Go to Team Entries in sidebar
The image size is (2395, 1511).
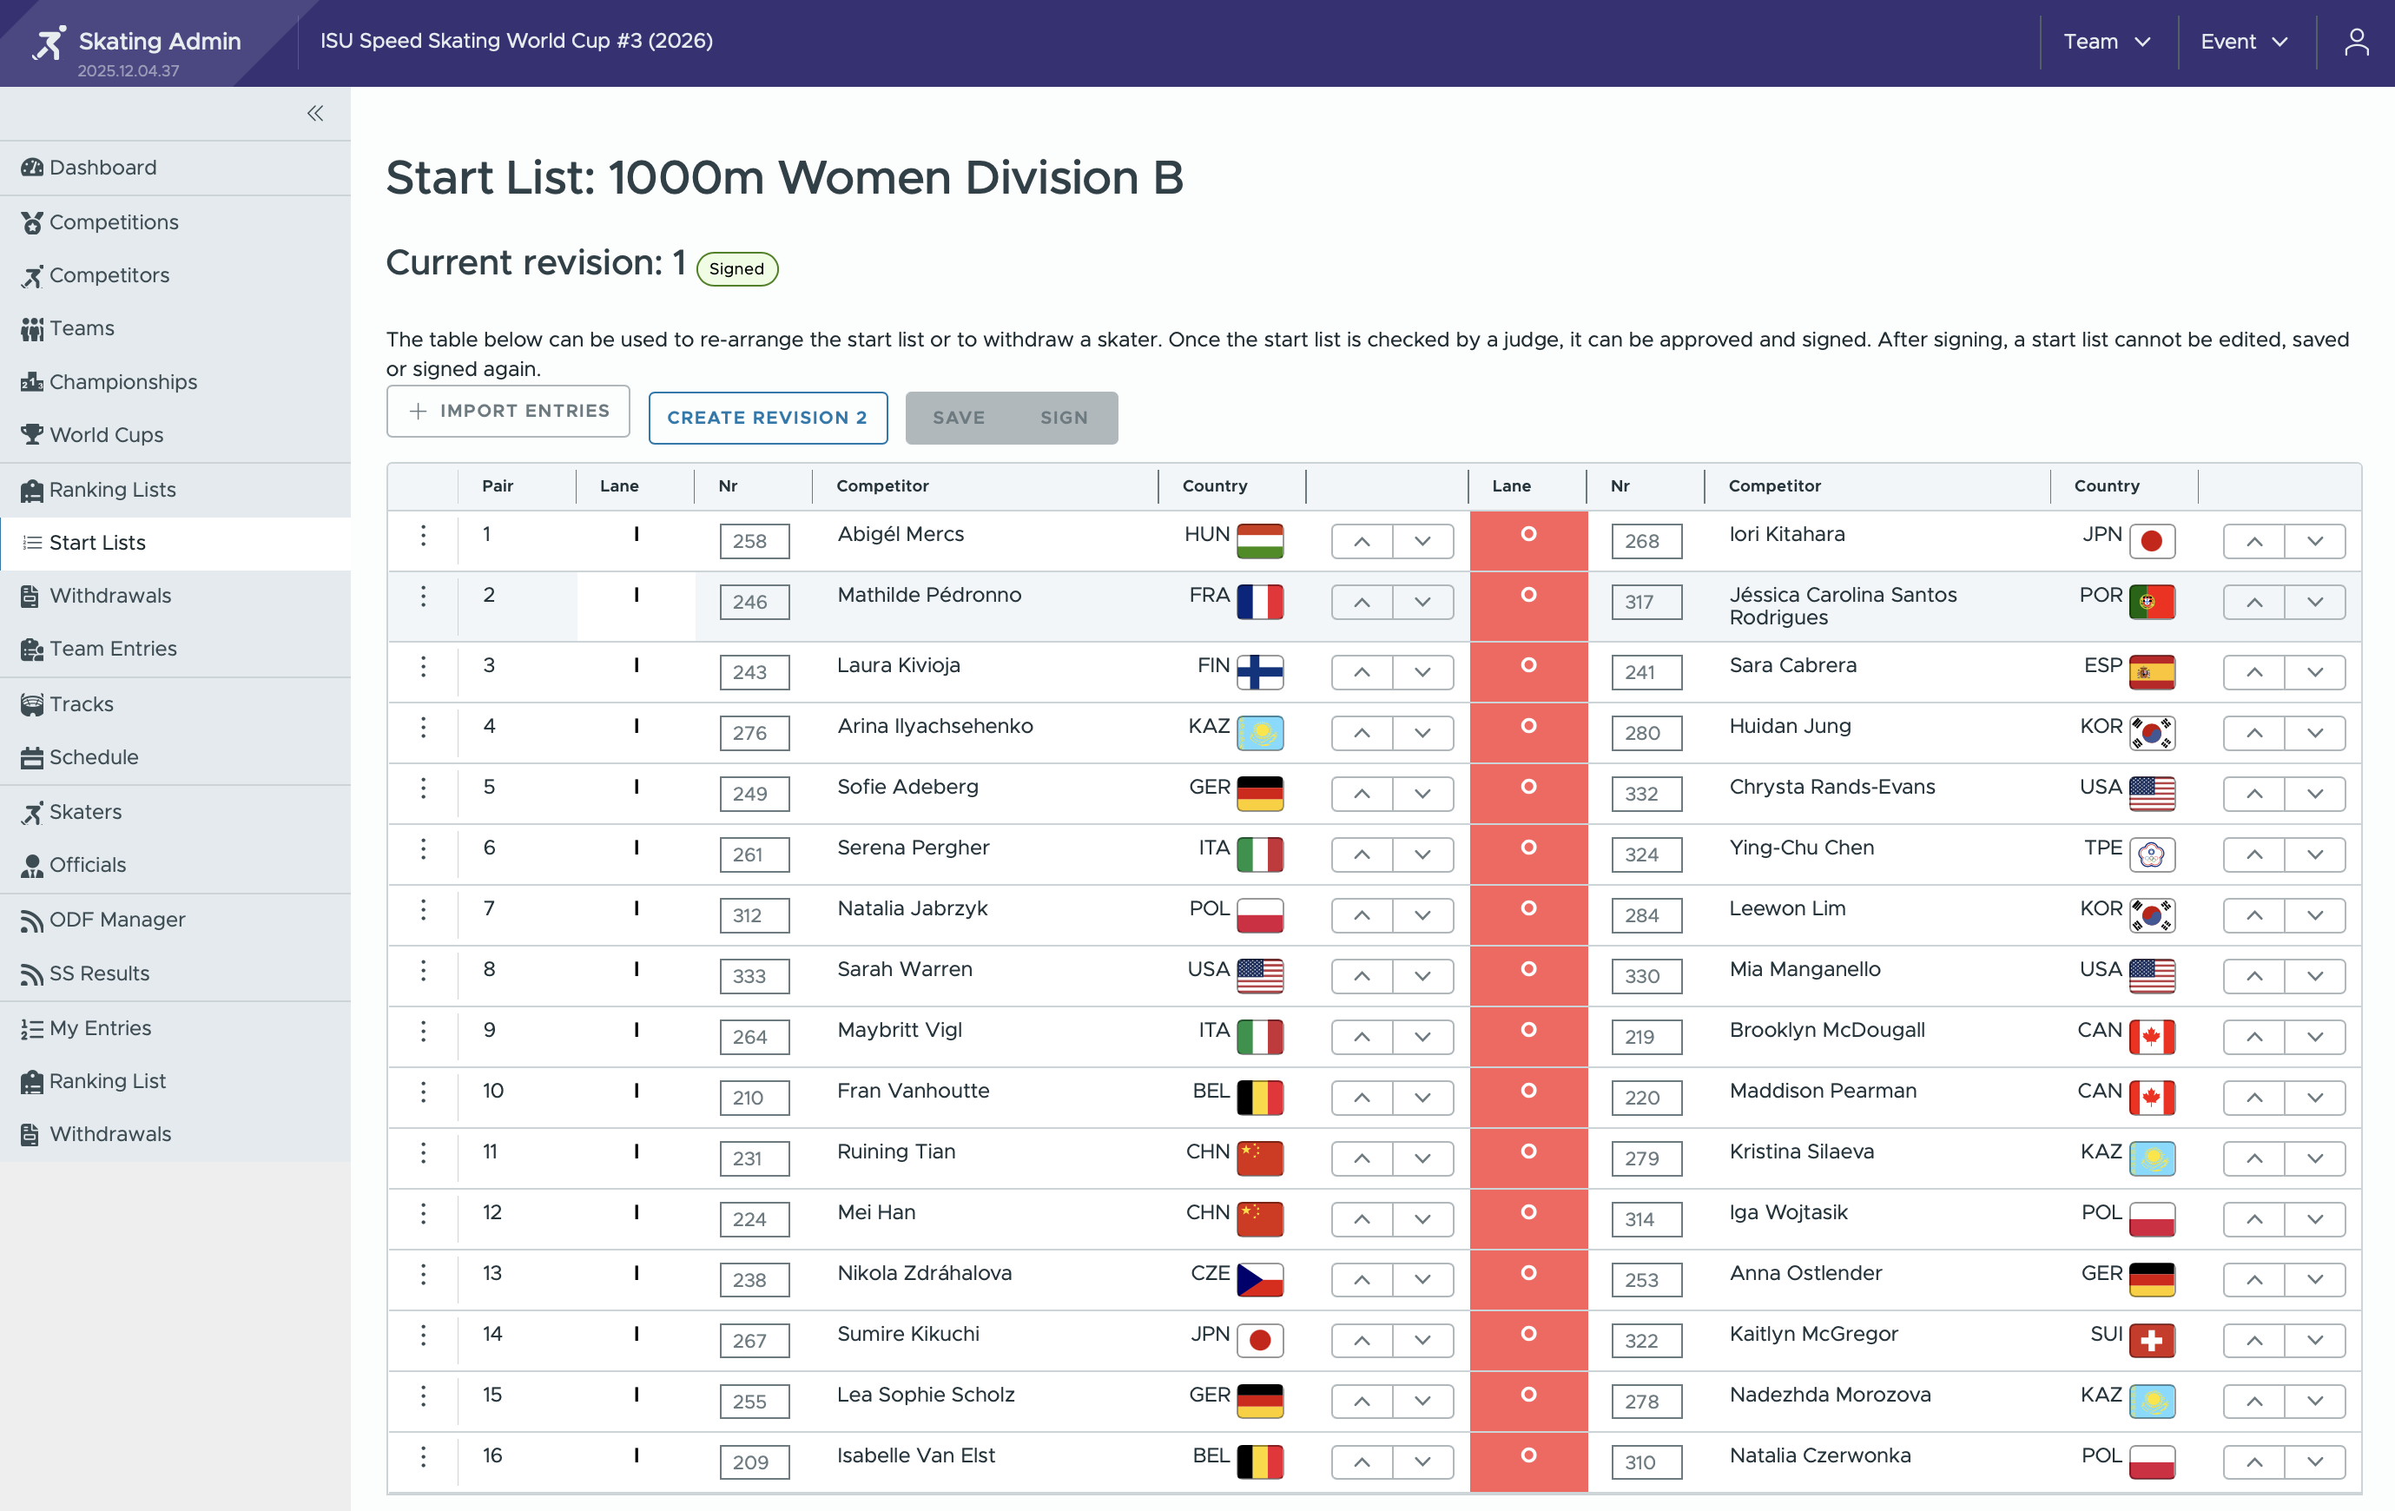(x=112, y=649)
